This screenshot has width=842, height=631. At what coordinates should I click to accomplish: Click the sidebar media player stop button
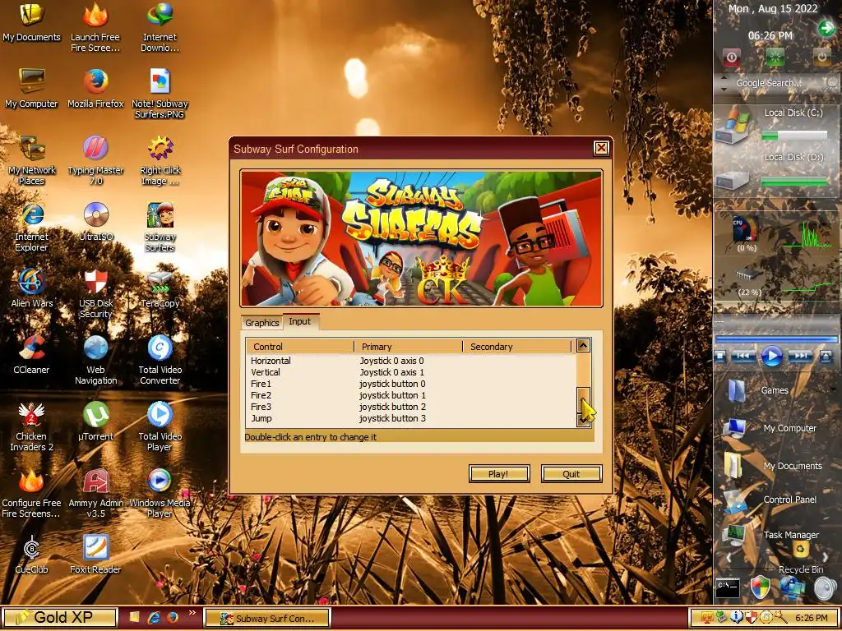click(x=720, y=356)
